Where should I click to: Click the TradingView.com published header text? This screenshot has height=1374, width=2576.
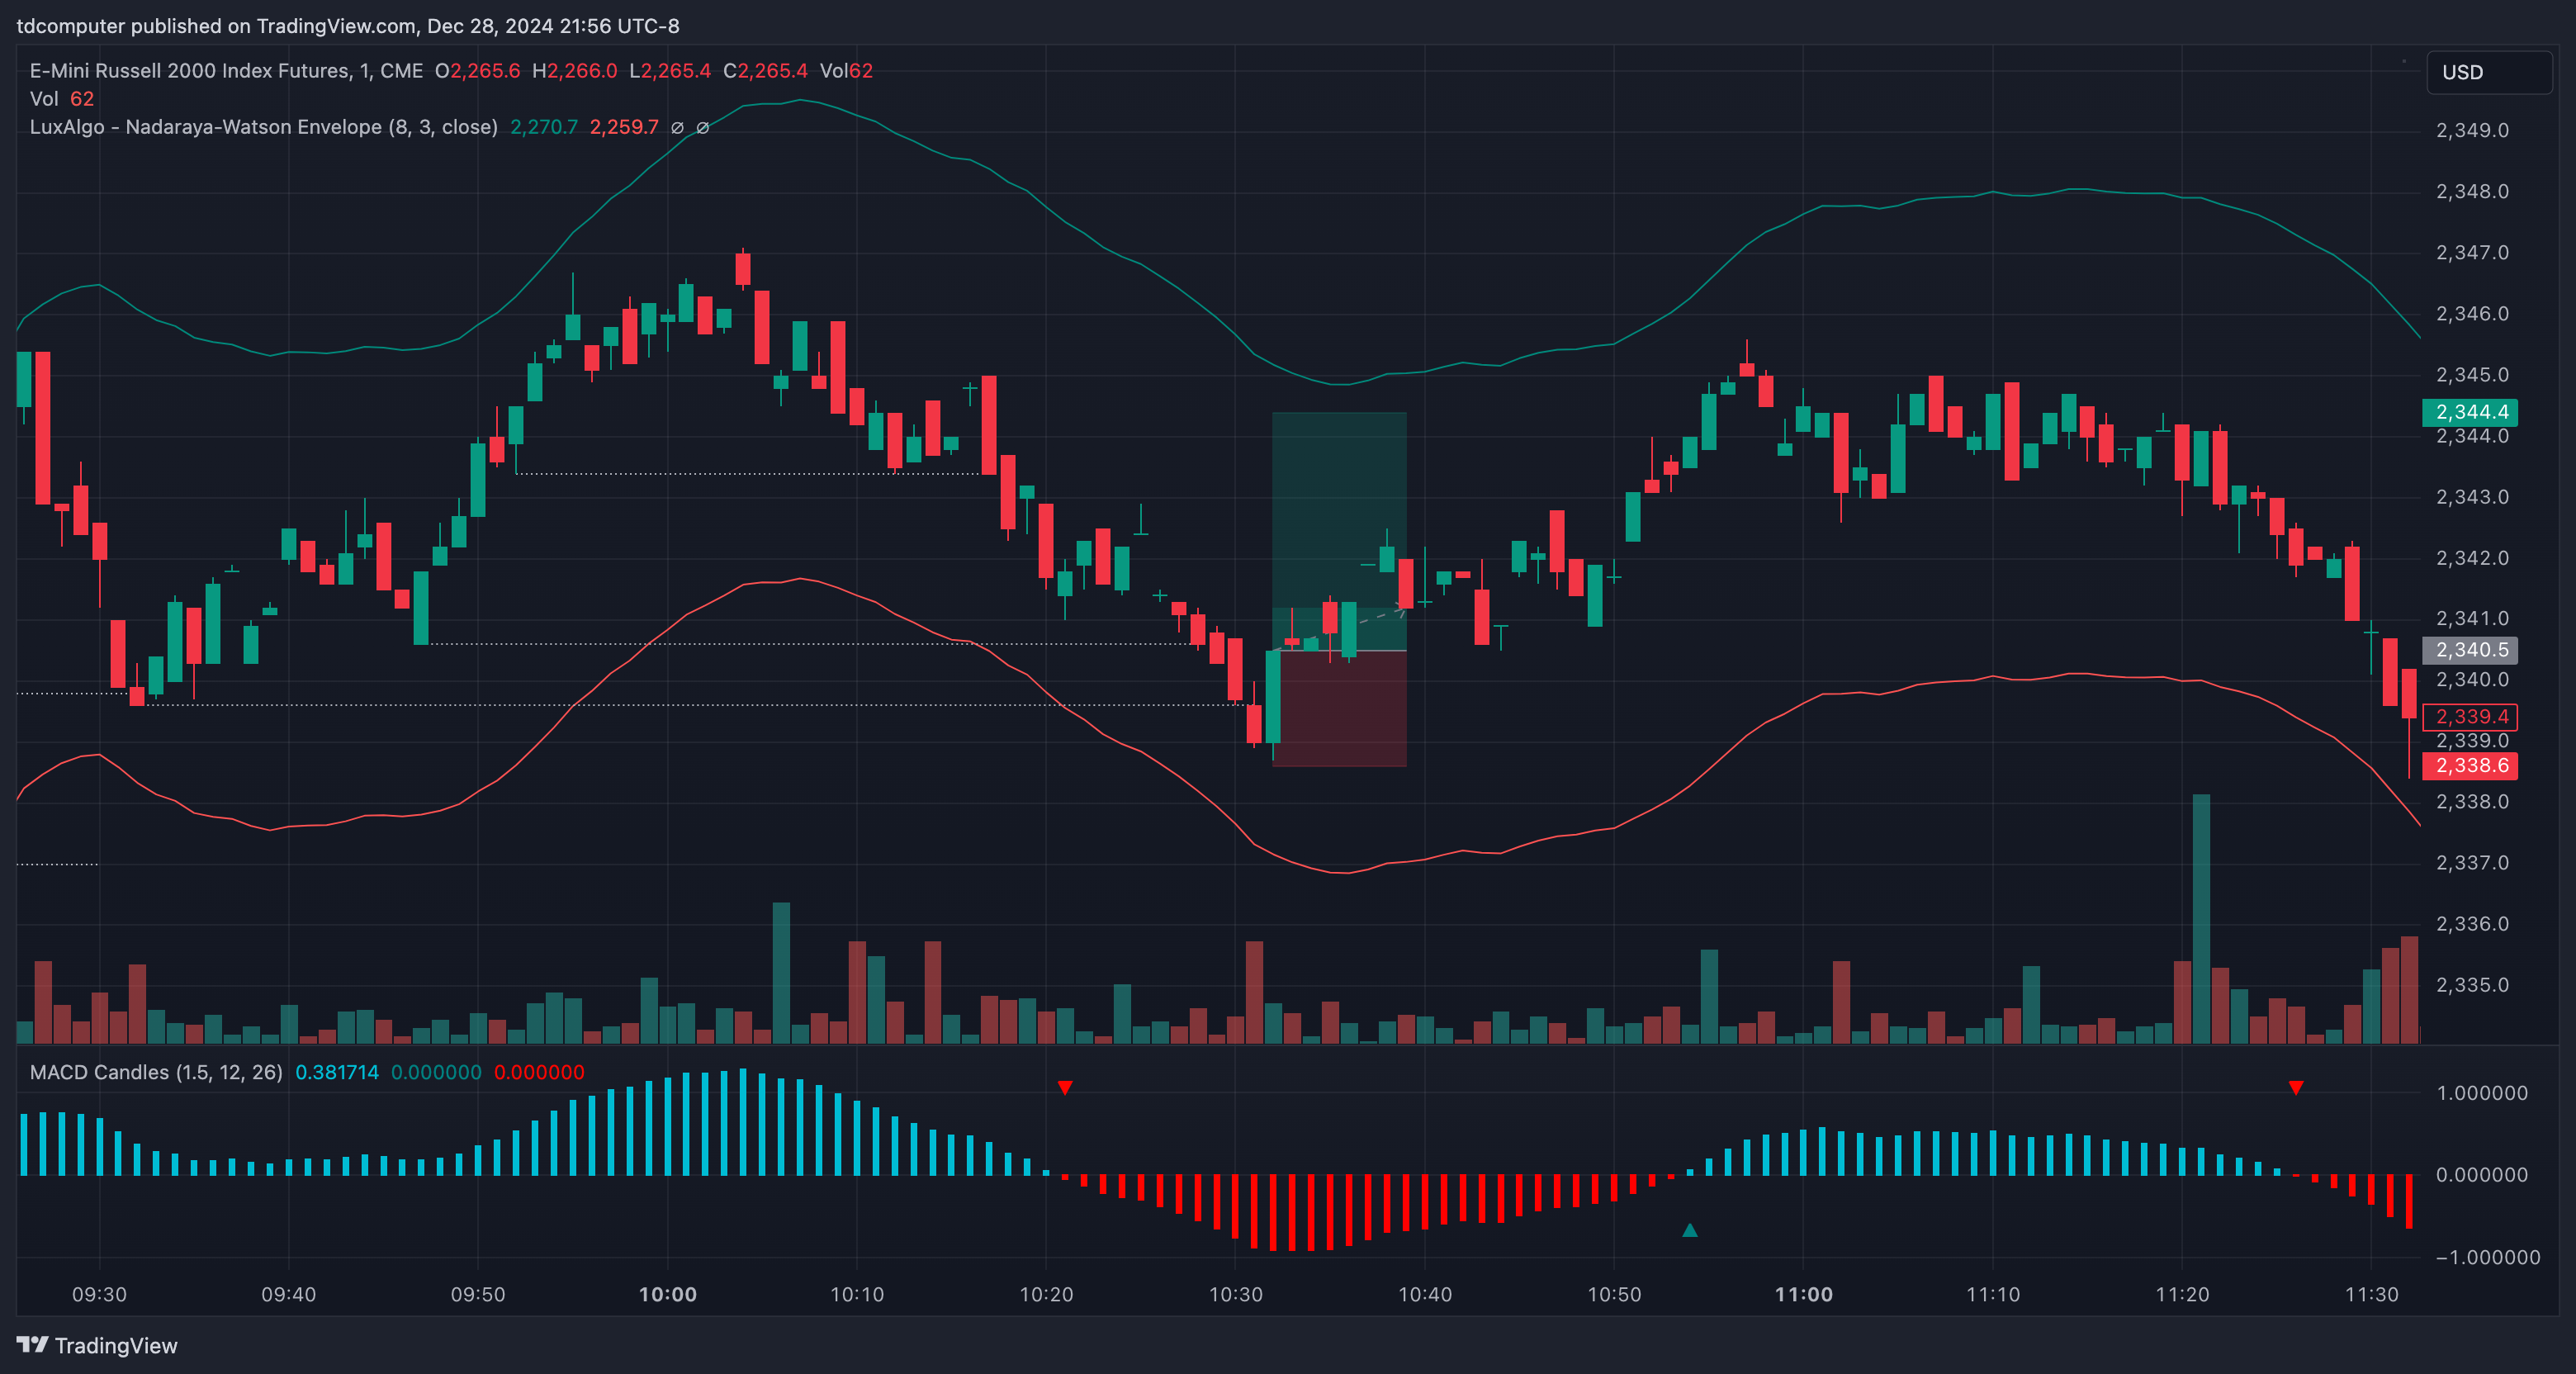coord(347,26)
